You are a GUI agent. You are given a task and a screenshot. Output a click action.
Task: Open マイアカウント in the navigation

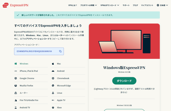point(147,5)
